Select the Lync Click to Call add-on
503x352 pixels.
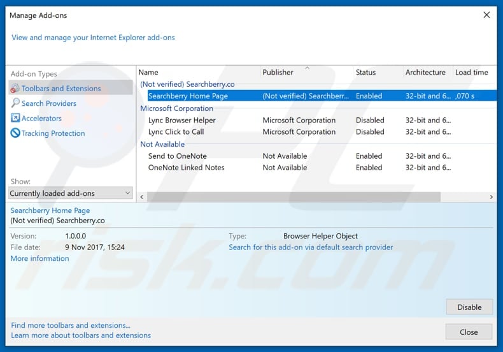(176, 131)
